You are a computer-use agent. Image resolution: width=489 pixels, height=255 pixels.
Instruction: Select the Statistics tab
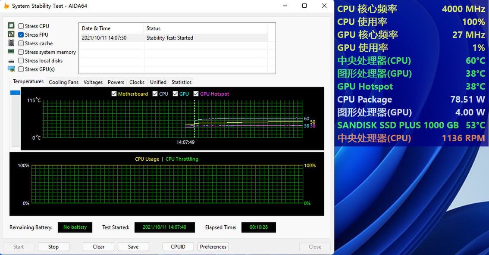(x=181, y=82)
